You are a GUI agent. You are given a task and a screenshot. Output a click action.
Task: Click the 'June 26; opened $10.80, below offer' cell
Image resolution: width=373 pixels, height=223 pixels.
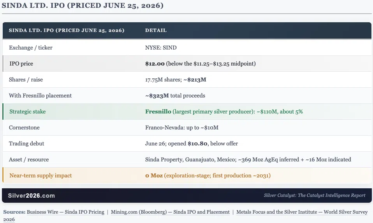pos(192,143)
